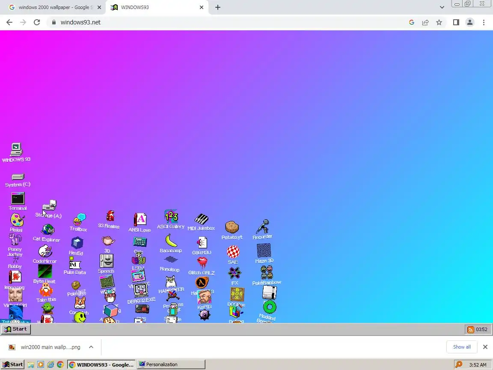Launch the Bananamp banana icon

(171, 241)
